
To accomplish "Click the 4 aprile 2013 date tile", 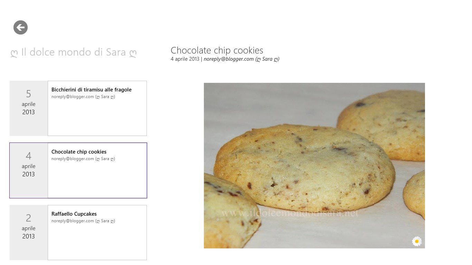I will [29, 170].
